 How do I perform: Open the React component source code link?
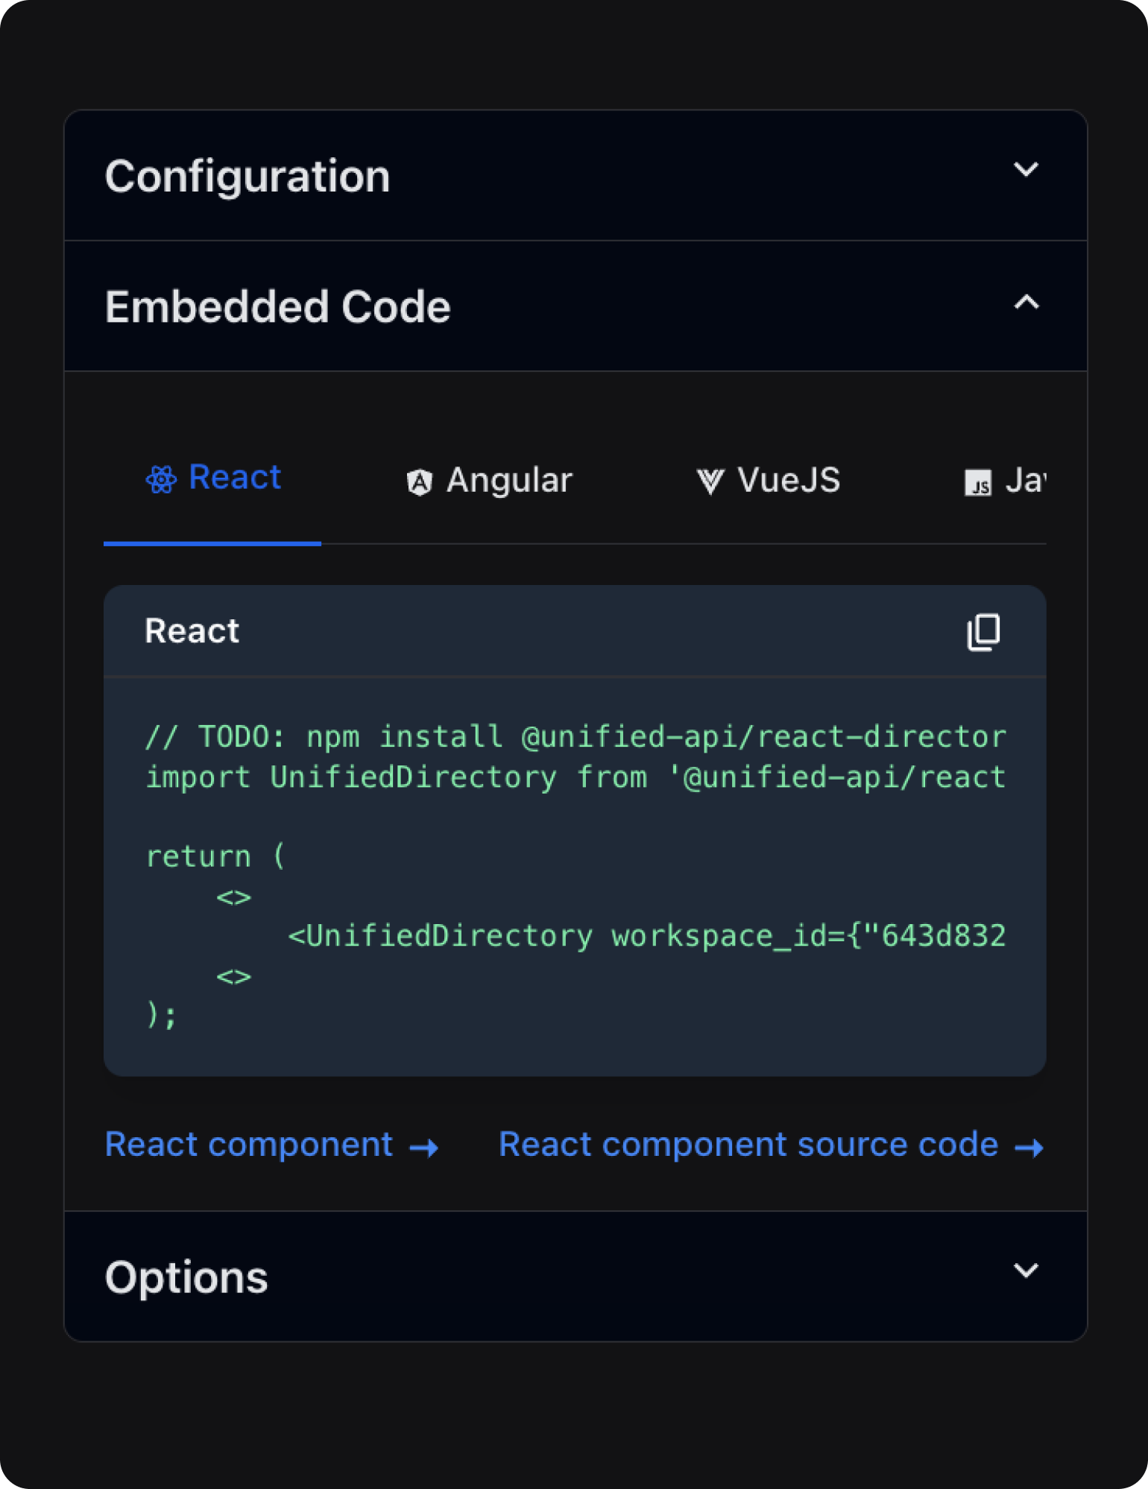pyautogui.click(x=748, y=1145)
